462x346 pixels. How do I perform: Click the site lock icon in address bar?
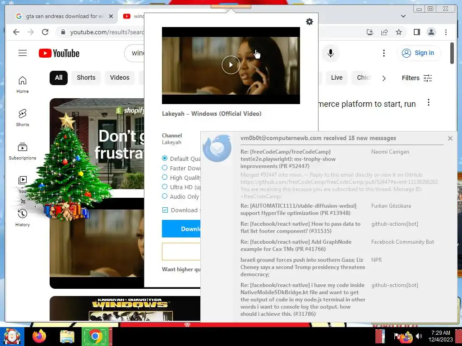63,32
